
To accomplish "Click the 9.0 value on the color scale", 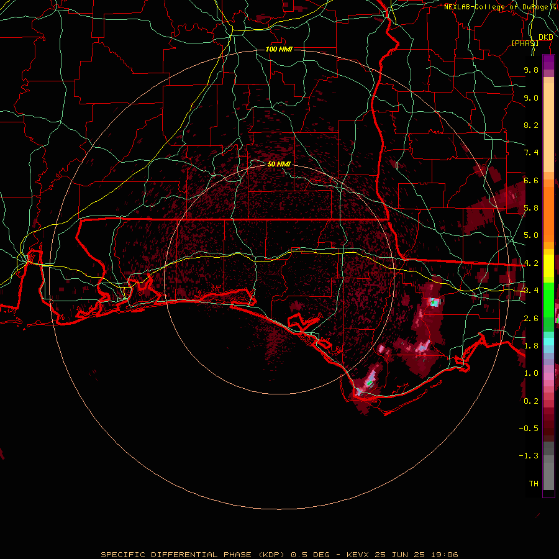I will [531, 98].
